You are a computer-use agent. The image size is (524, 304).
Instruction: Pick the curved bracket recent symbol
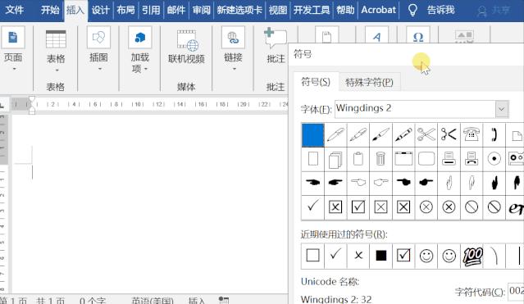(x=494, y=256)
